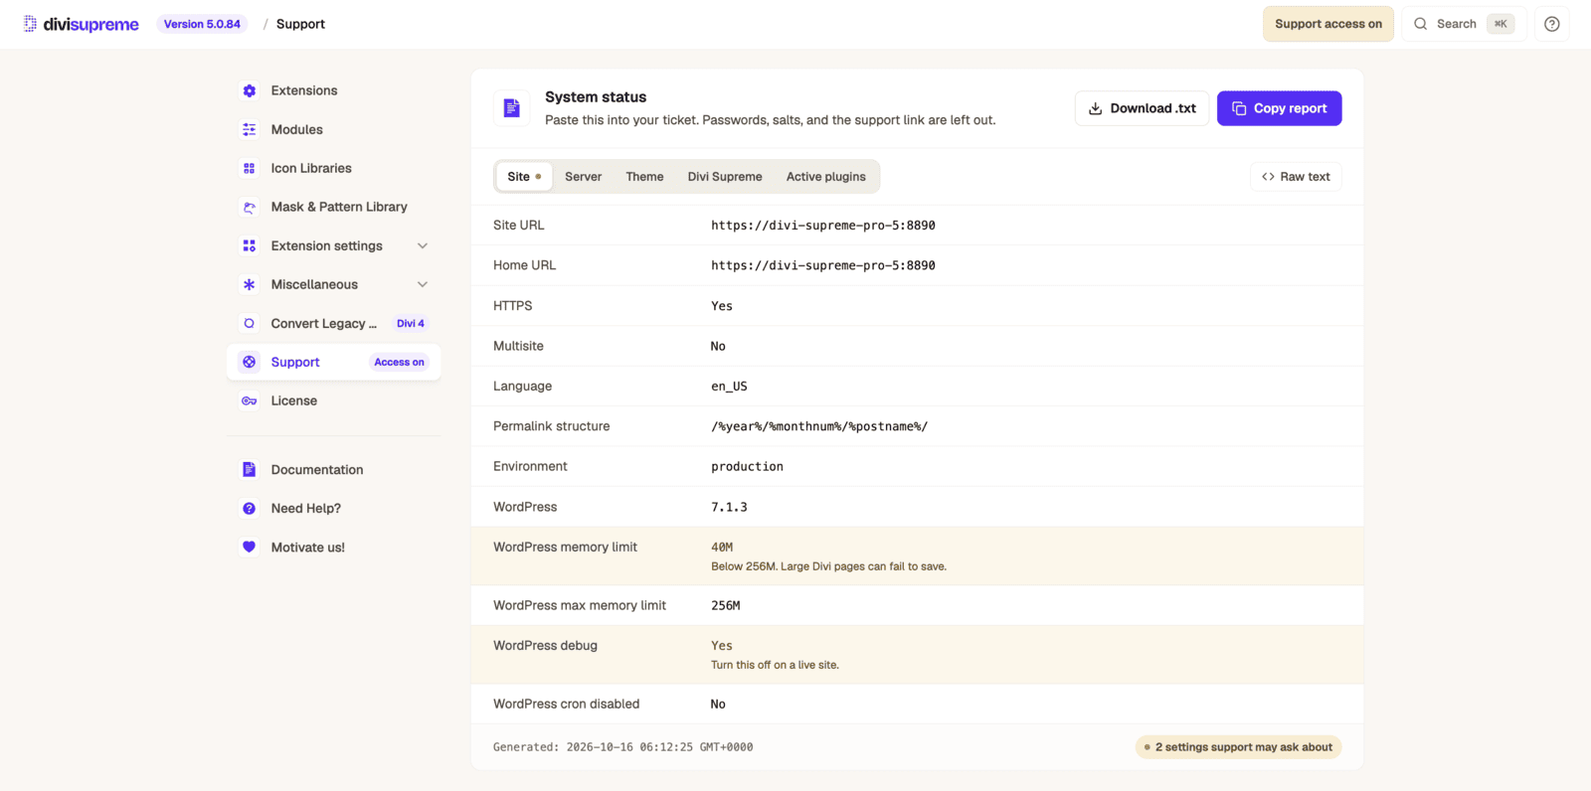The width and height of the screenshot is (1591, 791).
Task: Copy the system status report
Action: click(1279, 108)
